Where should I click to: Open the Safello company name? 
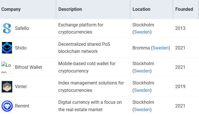pos(22,28)
